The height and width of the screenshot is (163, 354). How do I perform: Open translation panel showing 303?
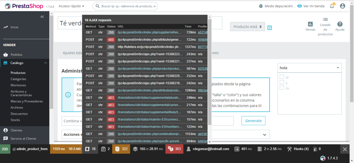[174, 149]
